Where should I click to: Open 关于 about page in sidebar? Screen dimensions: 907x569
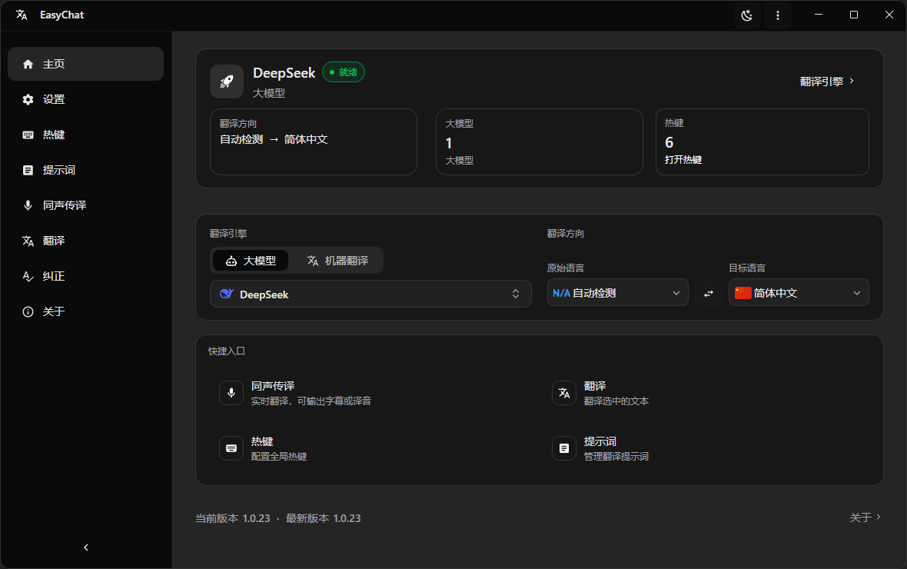click(85, 311)
